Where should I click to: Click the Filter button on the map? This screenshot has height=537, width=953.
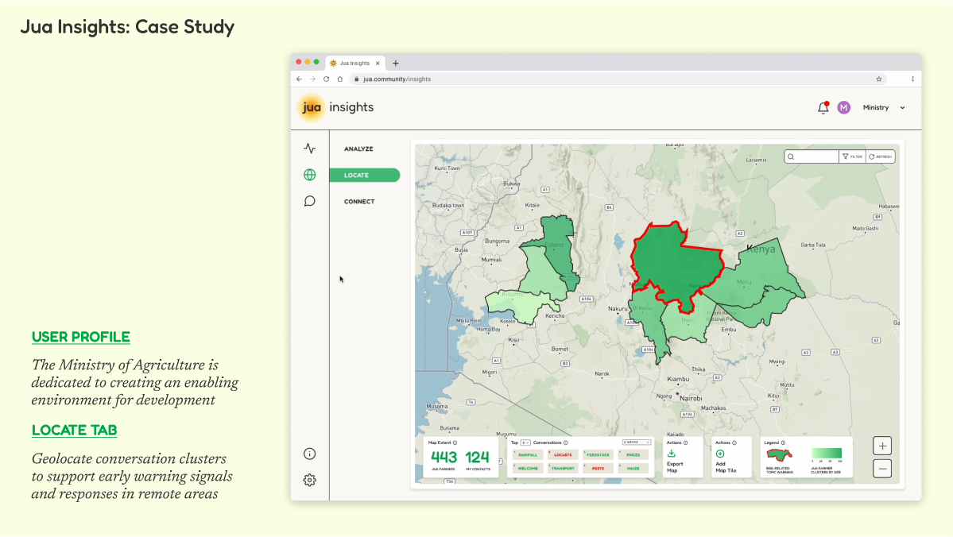click(x=853, y=156)
